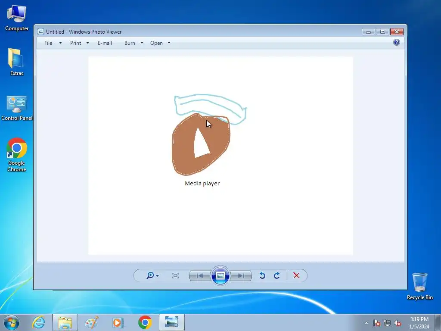
Task: Maximize the Photo Viewer window
Action: click(382, 31)
